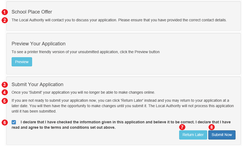Click the red number 5 annotation marker
The width and height of the screenshot is (242, 146).
(x=5, y=101)
